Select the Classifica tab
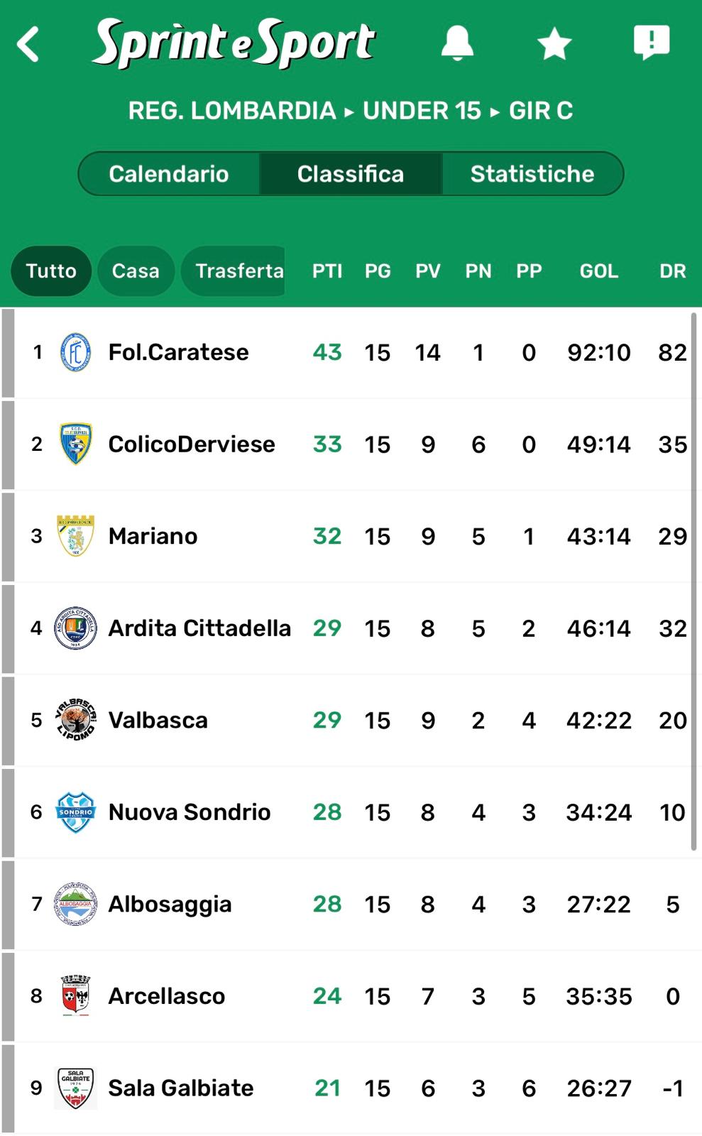Screen dimensions: 702x1136 point(351,174)
